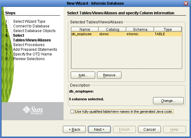Select the db_employee table cell

pos(85,34)
